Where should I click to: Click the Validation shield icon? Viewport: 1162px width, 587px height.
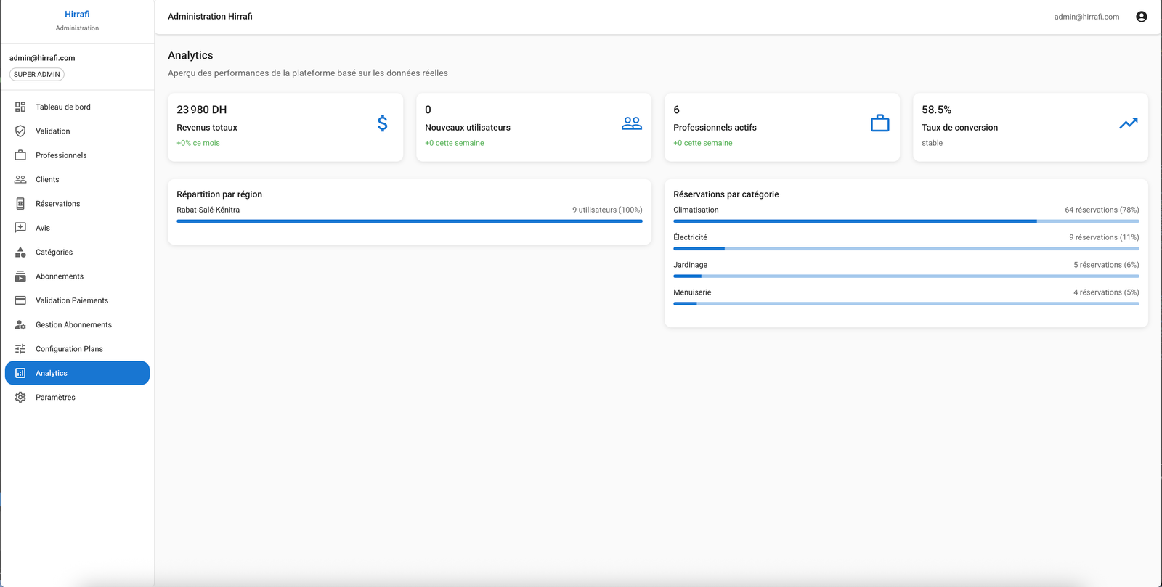(20, 131)
